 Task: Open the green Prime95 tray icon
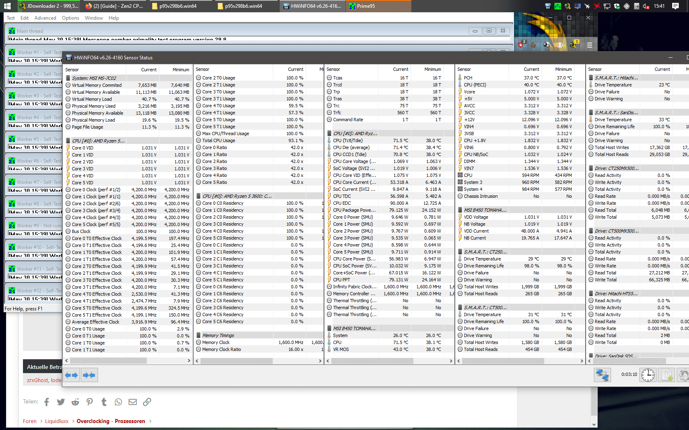pyautogui.click(x=558, y=6)
